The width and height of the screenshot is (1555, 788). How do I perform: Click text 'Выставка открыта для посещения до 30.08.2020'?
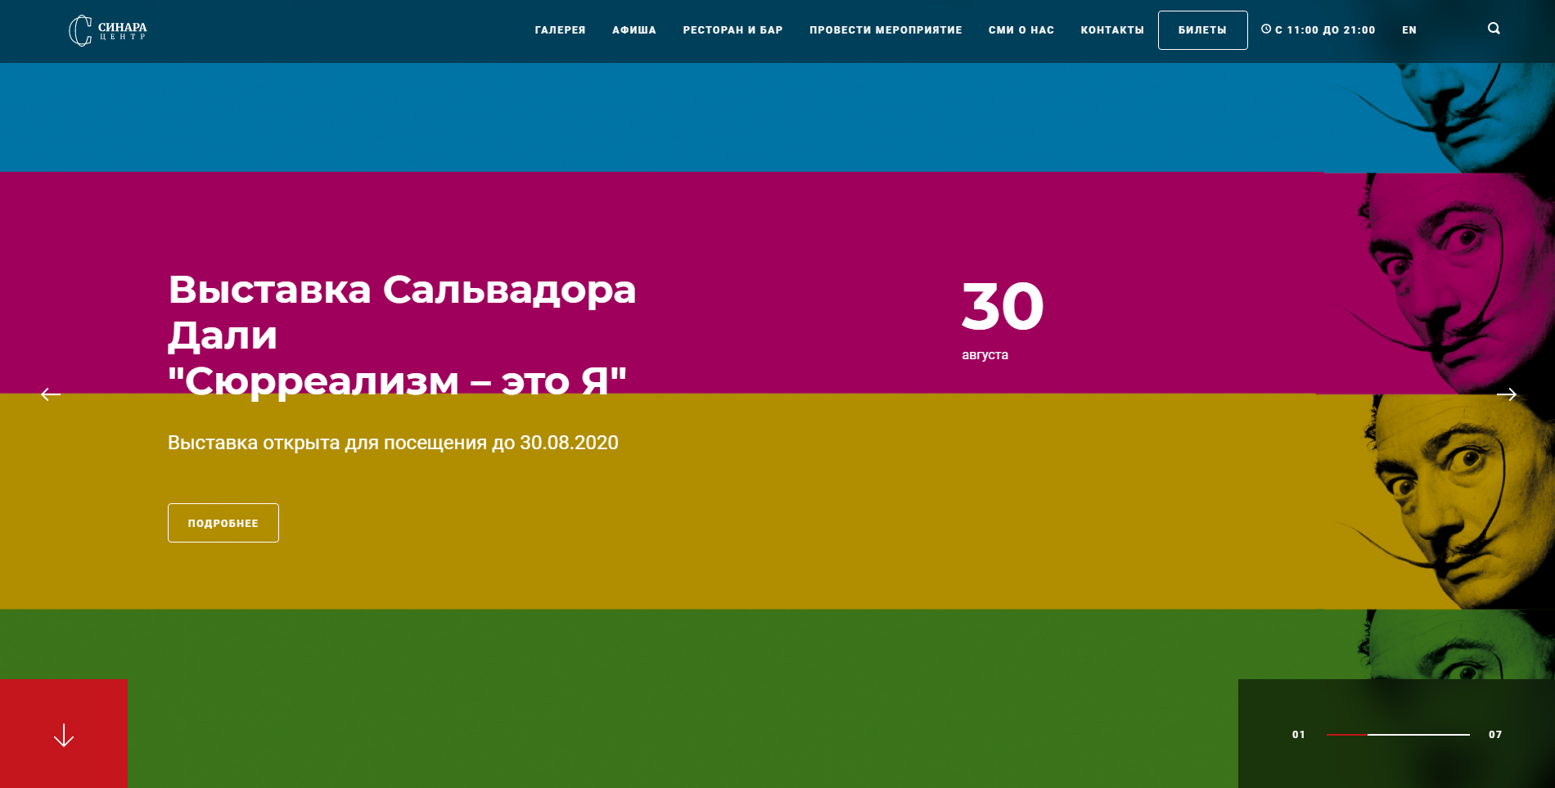[x=393, y=443]
